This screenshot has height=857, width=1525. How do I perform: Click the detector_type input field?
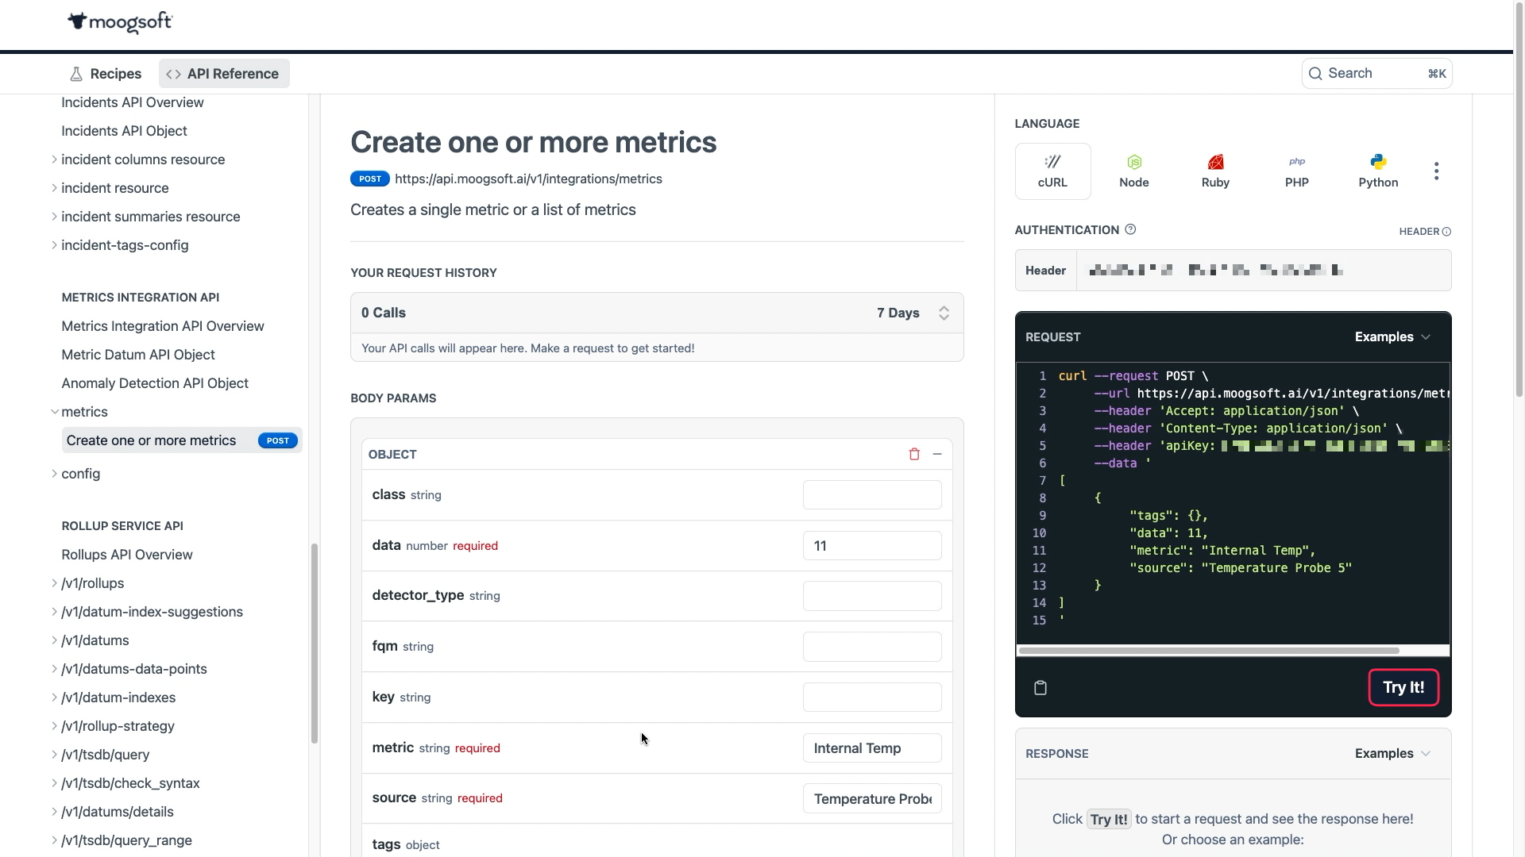[872, 596]
